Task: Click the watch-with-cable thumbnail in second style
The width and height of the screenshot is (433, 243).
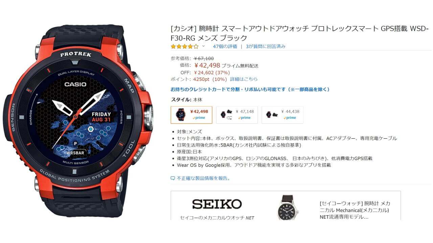Action: pos(225,114)
